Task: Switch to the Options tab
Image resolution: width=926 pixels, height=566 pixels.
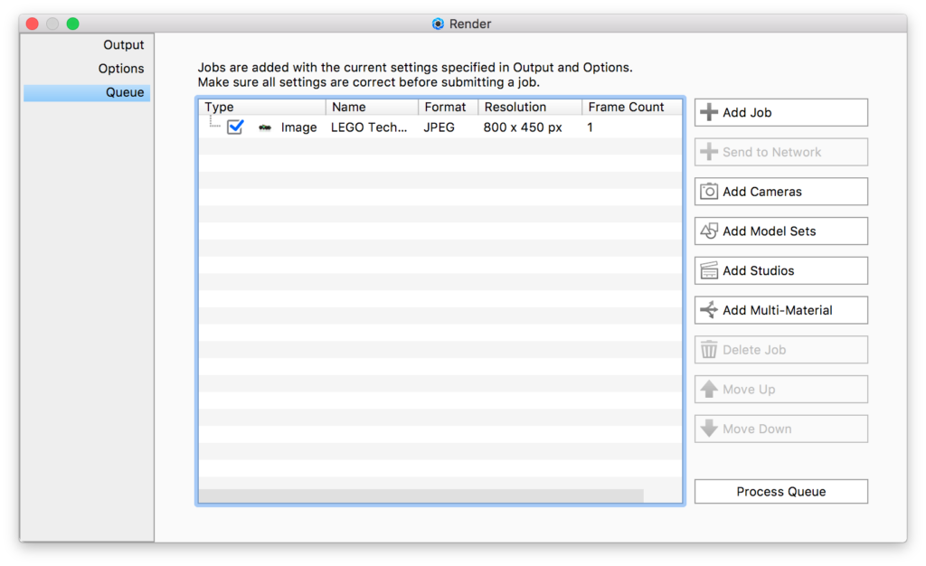Action: point(121,69)
